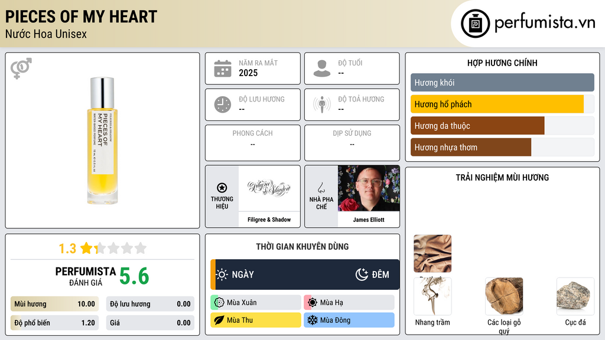Screen dimensions: 605x340
Task: Click the person icon beside Độ tuổi
Action: point(322,68)
